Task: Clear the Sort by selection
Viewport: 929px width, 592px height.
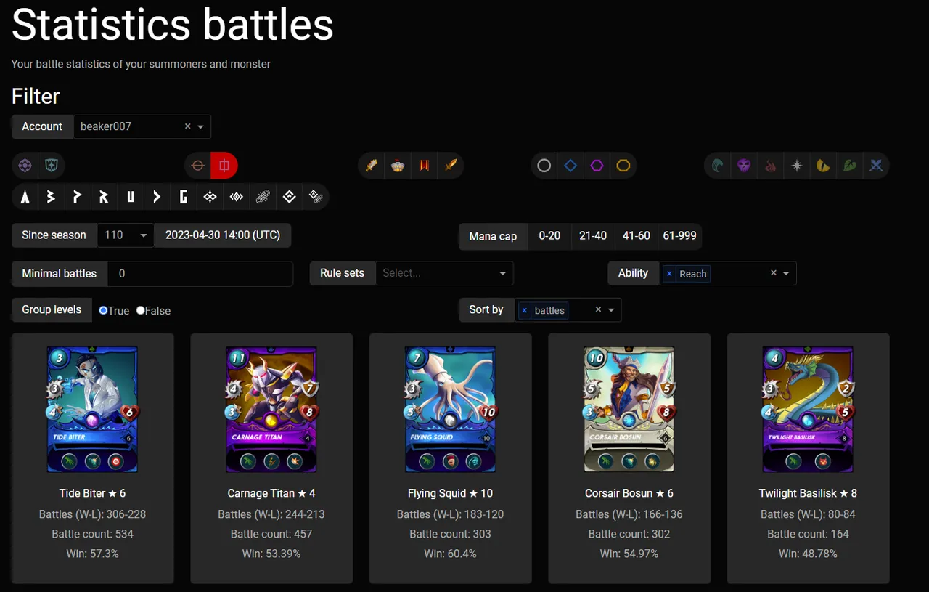Action: pyautogui.click(x=598, y=309)
